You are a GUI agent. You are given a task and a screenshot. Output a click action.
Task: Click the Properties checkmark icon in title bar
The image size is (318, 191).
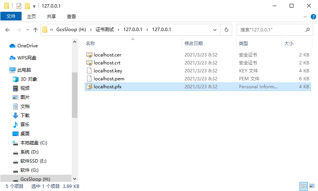click(x=19, y=6)
